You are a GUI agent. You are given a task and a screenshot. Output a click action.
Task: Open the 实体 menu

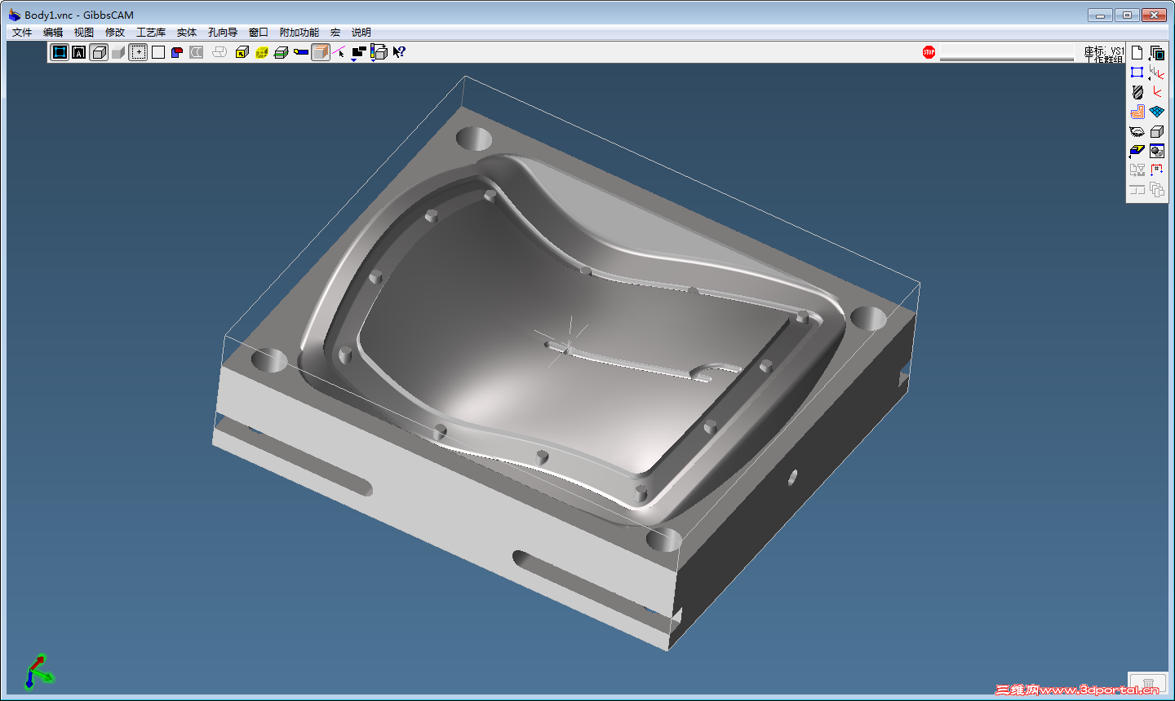tap(187, 33)
